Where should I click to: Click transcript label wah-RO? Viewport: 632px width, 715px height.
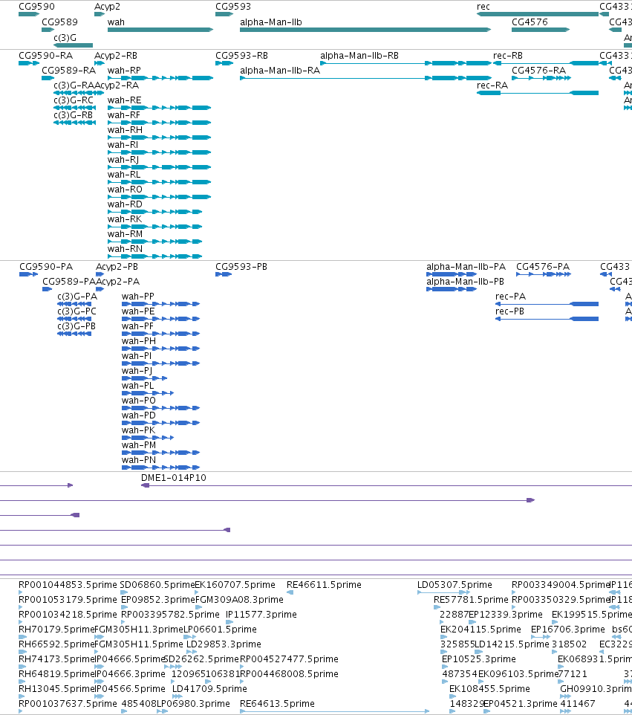(125, 190)
